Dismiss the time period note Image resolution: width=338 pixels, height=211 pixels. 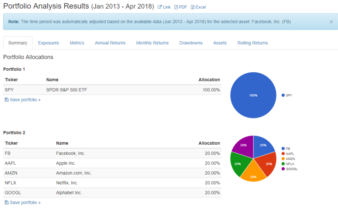click(331, 22)
